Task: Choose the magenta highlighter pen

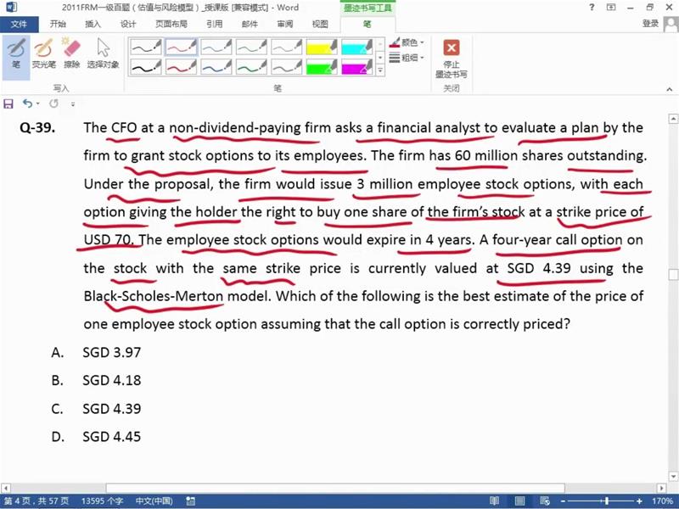Action: 357,67
